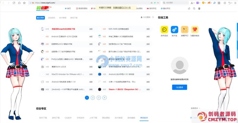Open the red wap自适应模板下载 post
The image size is (238, 123).
point(63,29)
